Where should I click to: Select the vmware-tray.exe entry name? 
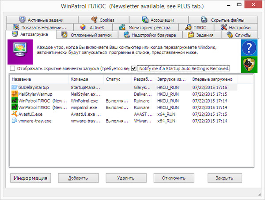pyautogui.click(x=35, y=121)
